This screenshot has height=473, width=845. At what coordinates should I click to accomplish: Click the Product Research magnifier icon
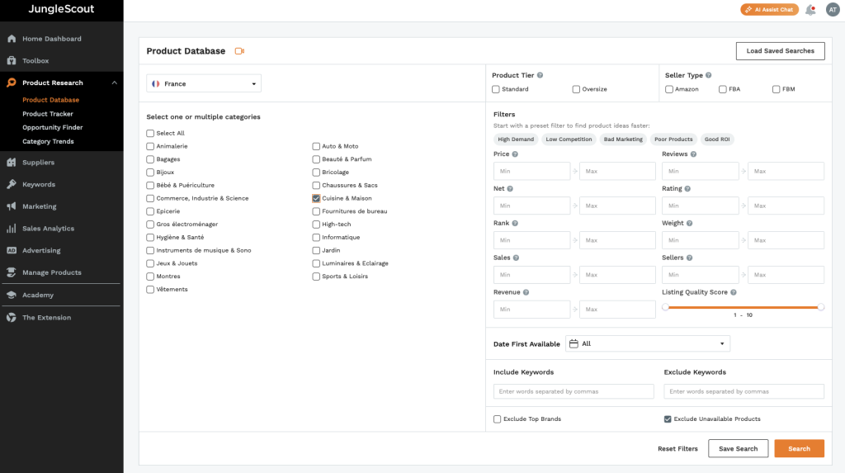pyautogui.click(x=12, y=83)
